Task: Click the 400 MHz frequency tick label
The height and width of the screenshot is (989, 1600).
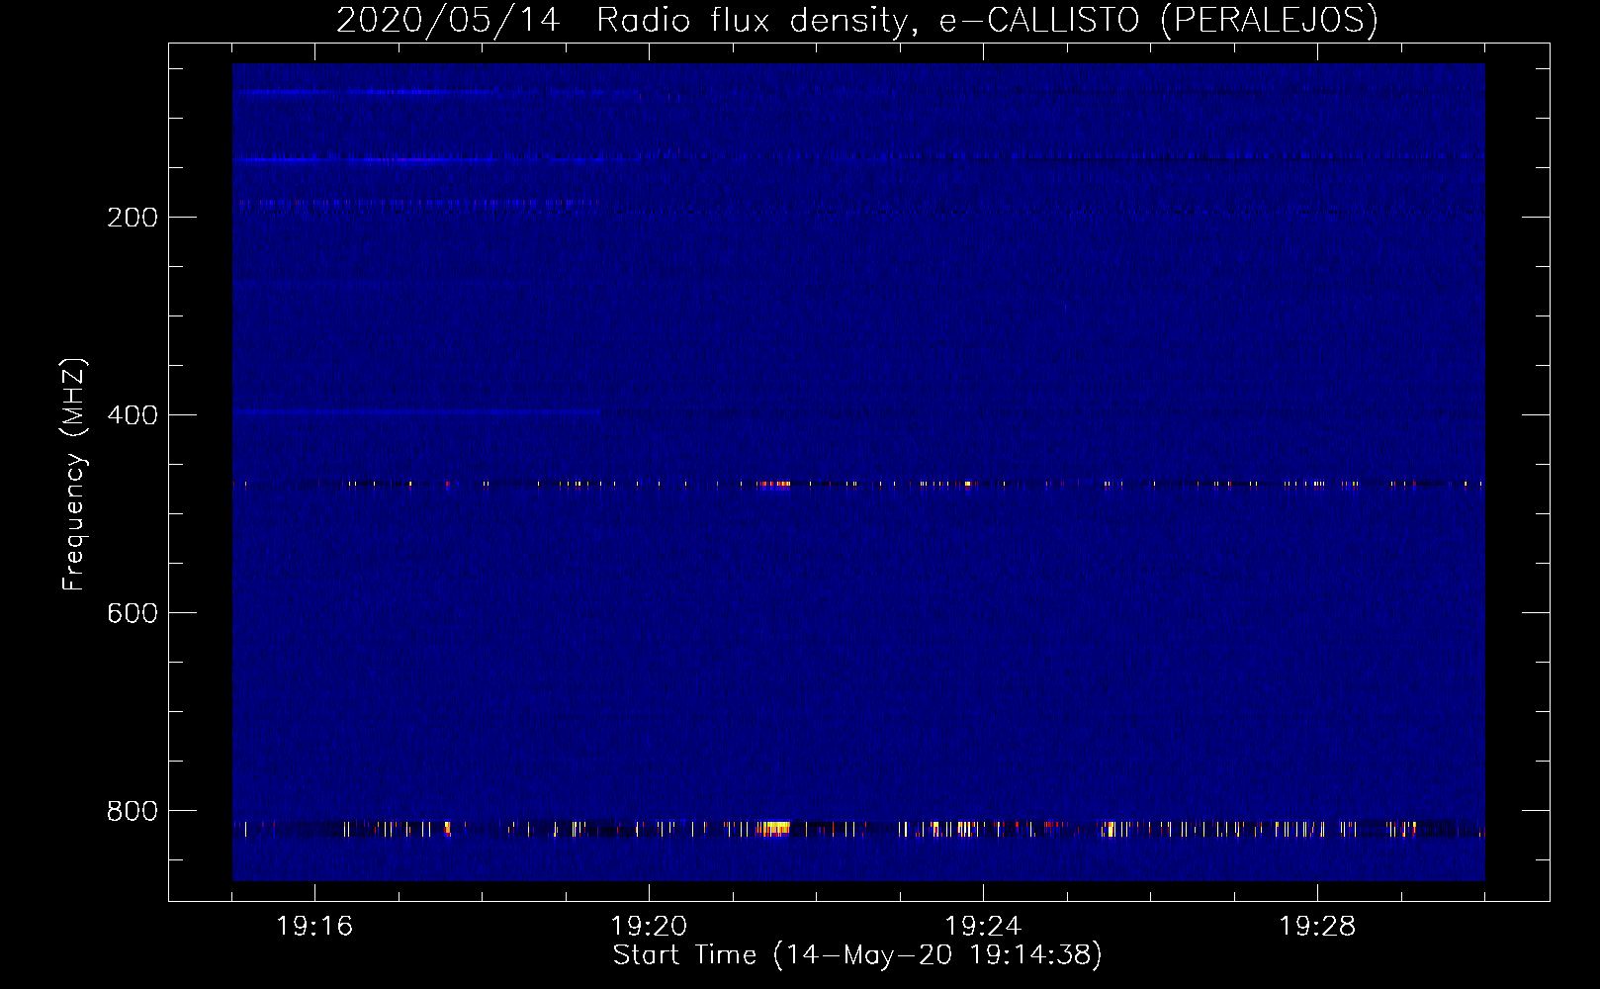Action: 133,415
